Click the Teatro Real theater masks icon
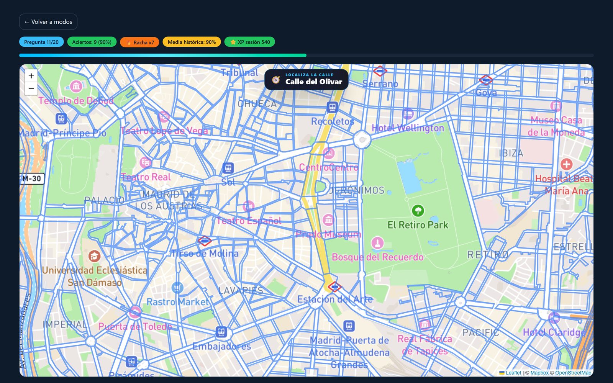Image resolution: width=613 pixels, height=383 pixels. [145, 162]
